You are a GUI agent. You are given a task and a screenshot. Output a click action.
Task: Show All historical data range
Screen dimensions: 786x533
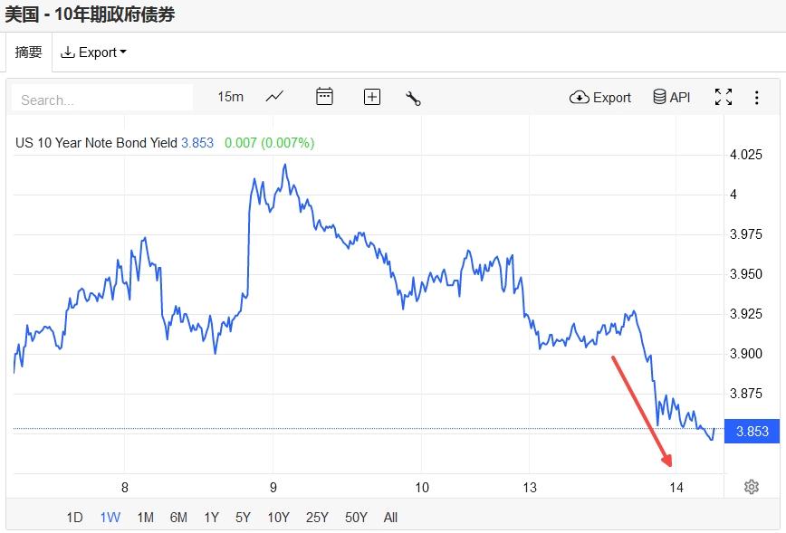coord(390,518)
